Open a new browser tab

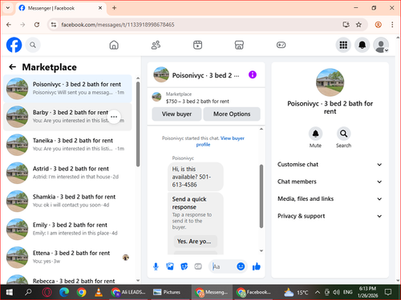pyautogui.click(x=114, y=8)
